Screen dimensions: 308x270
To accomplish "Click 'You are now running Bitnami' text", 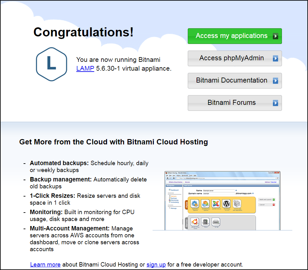I will pyautogui.click(x=118, y=60).
